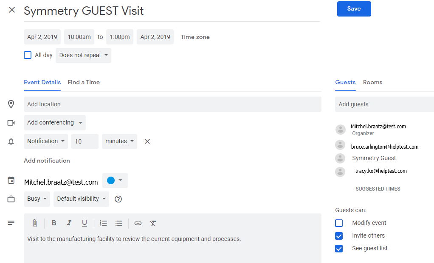Apply italic formatting to description

pos(69,223)
